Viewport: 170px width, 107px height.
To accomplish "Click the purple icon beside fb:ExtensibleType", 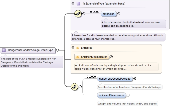I will point(78,4).
